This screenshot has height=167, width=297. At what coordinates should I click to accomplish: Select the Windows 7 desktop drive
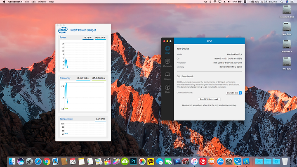pos(287,46)
